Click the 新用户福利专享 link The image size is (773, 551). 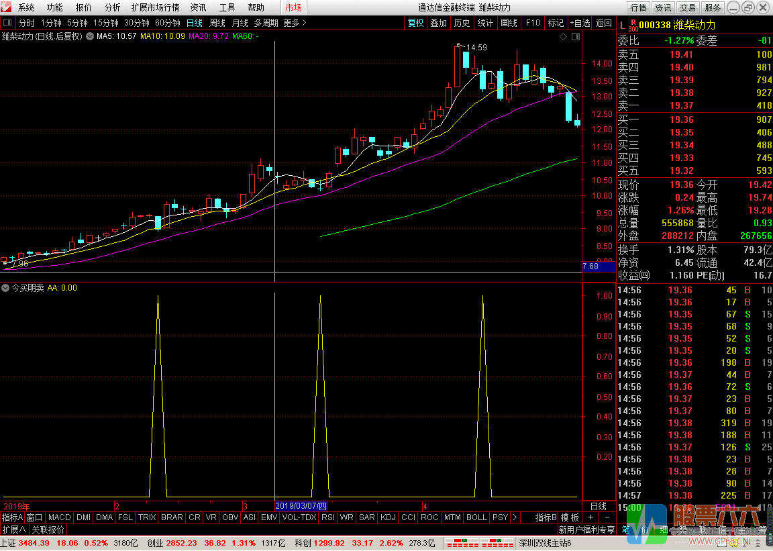(x=586, y=530)
